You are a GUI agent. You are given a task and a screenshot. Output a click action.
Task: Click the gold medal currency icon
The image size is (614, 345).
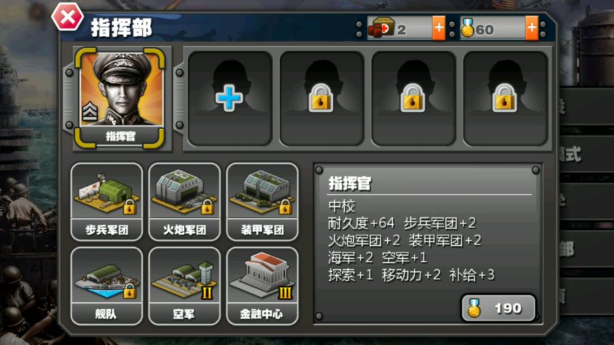[x=467, y=28]
